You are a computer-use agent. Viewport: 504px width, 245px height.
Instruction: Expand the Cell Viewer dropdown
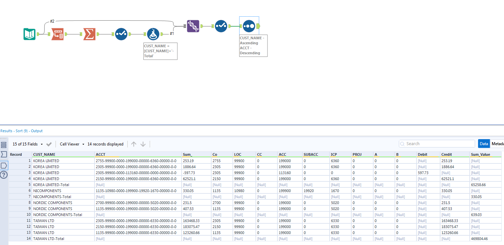(72, 144)
